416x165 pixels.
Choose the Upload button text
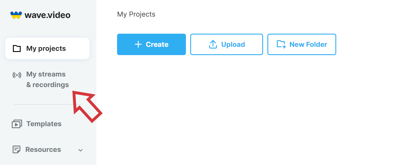(x=233, y=45)
